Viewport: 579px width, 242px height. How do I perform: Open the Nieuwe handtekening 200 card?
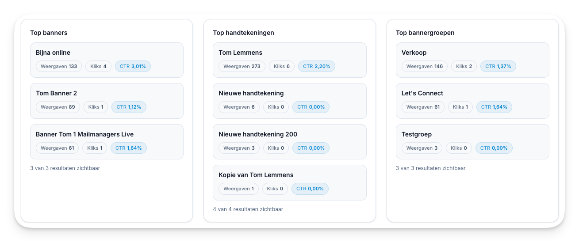(x=258, y=134)
